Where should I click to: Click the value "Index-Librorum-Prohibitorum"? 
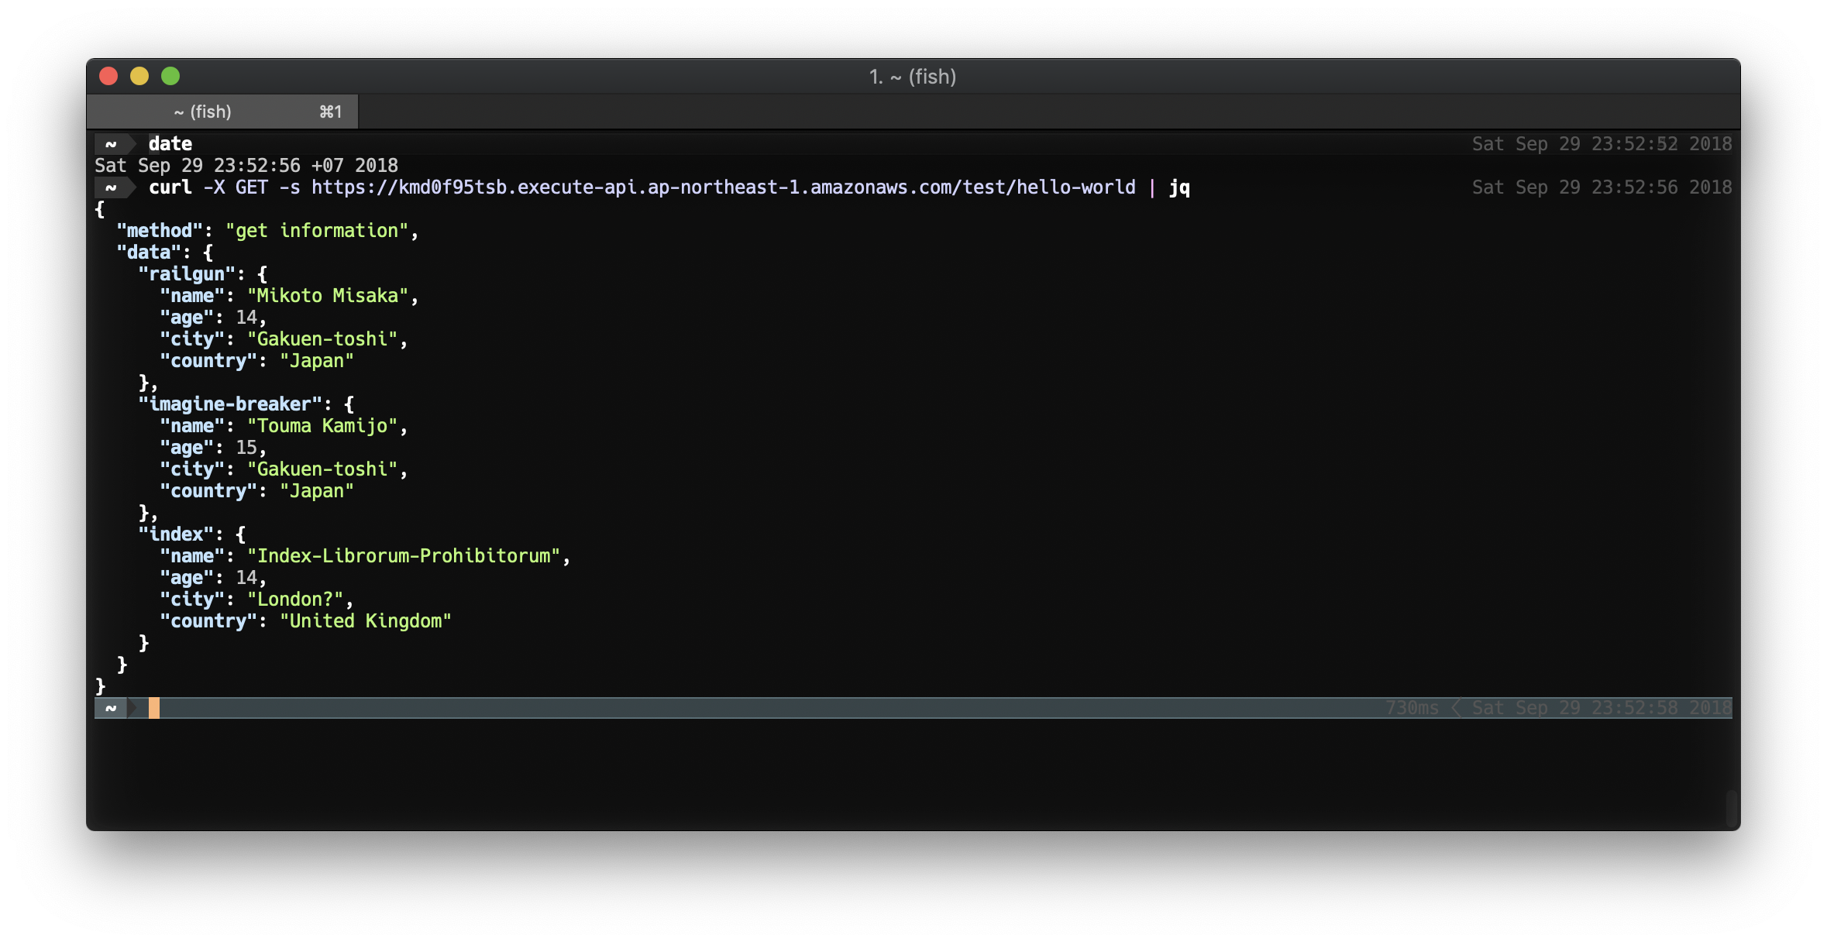404,556
